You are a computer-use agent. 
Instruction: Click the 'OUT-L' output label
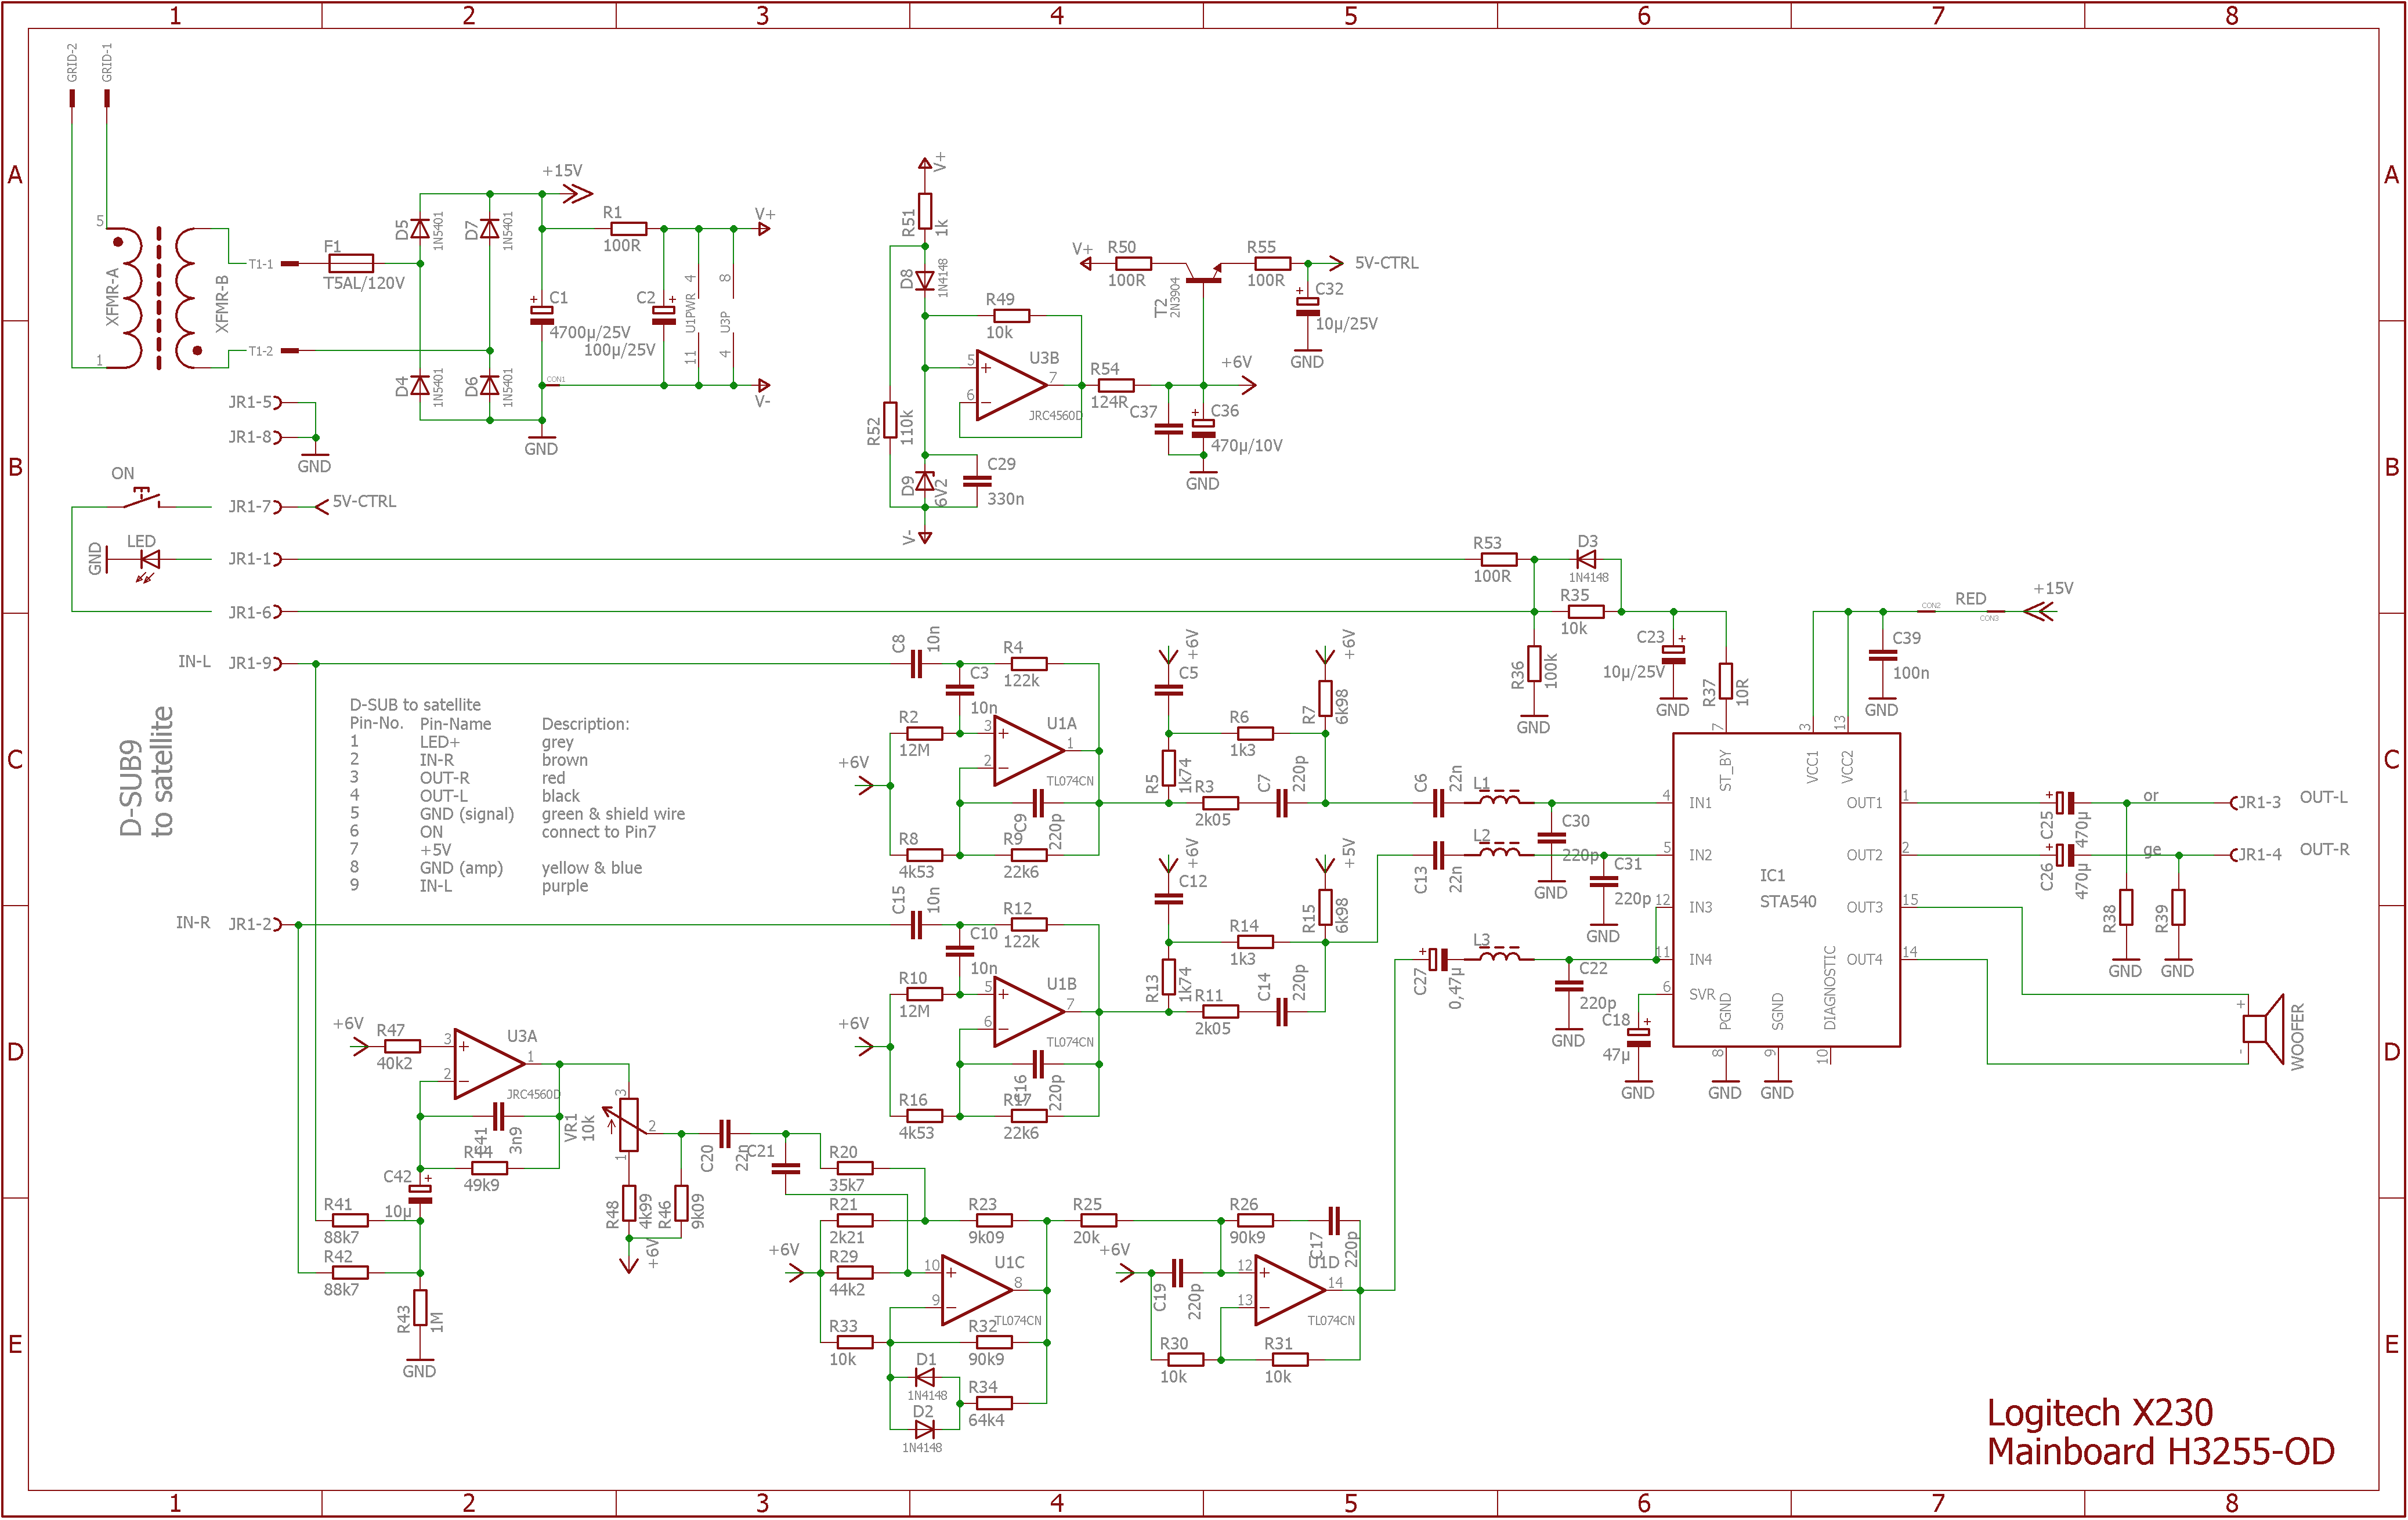pyautogui.click(x=2323, y=797)
